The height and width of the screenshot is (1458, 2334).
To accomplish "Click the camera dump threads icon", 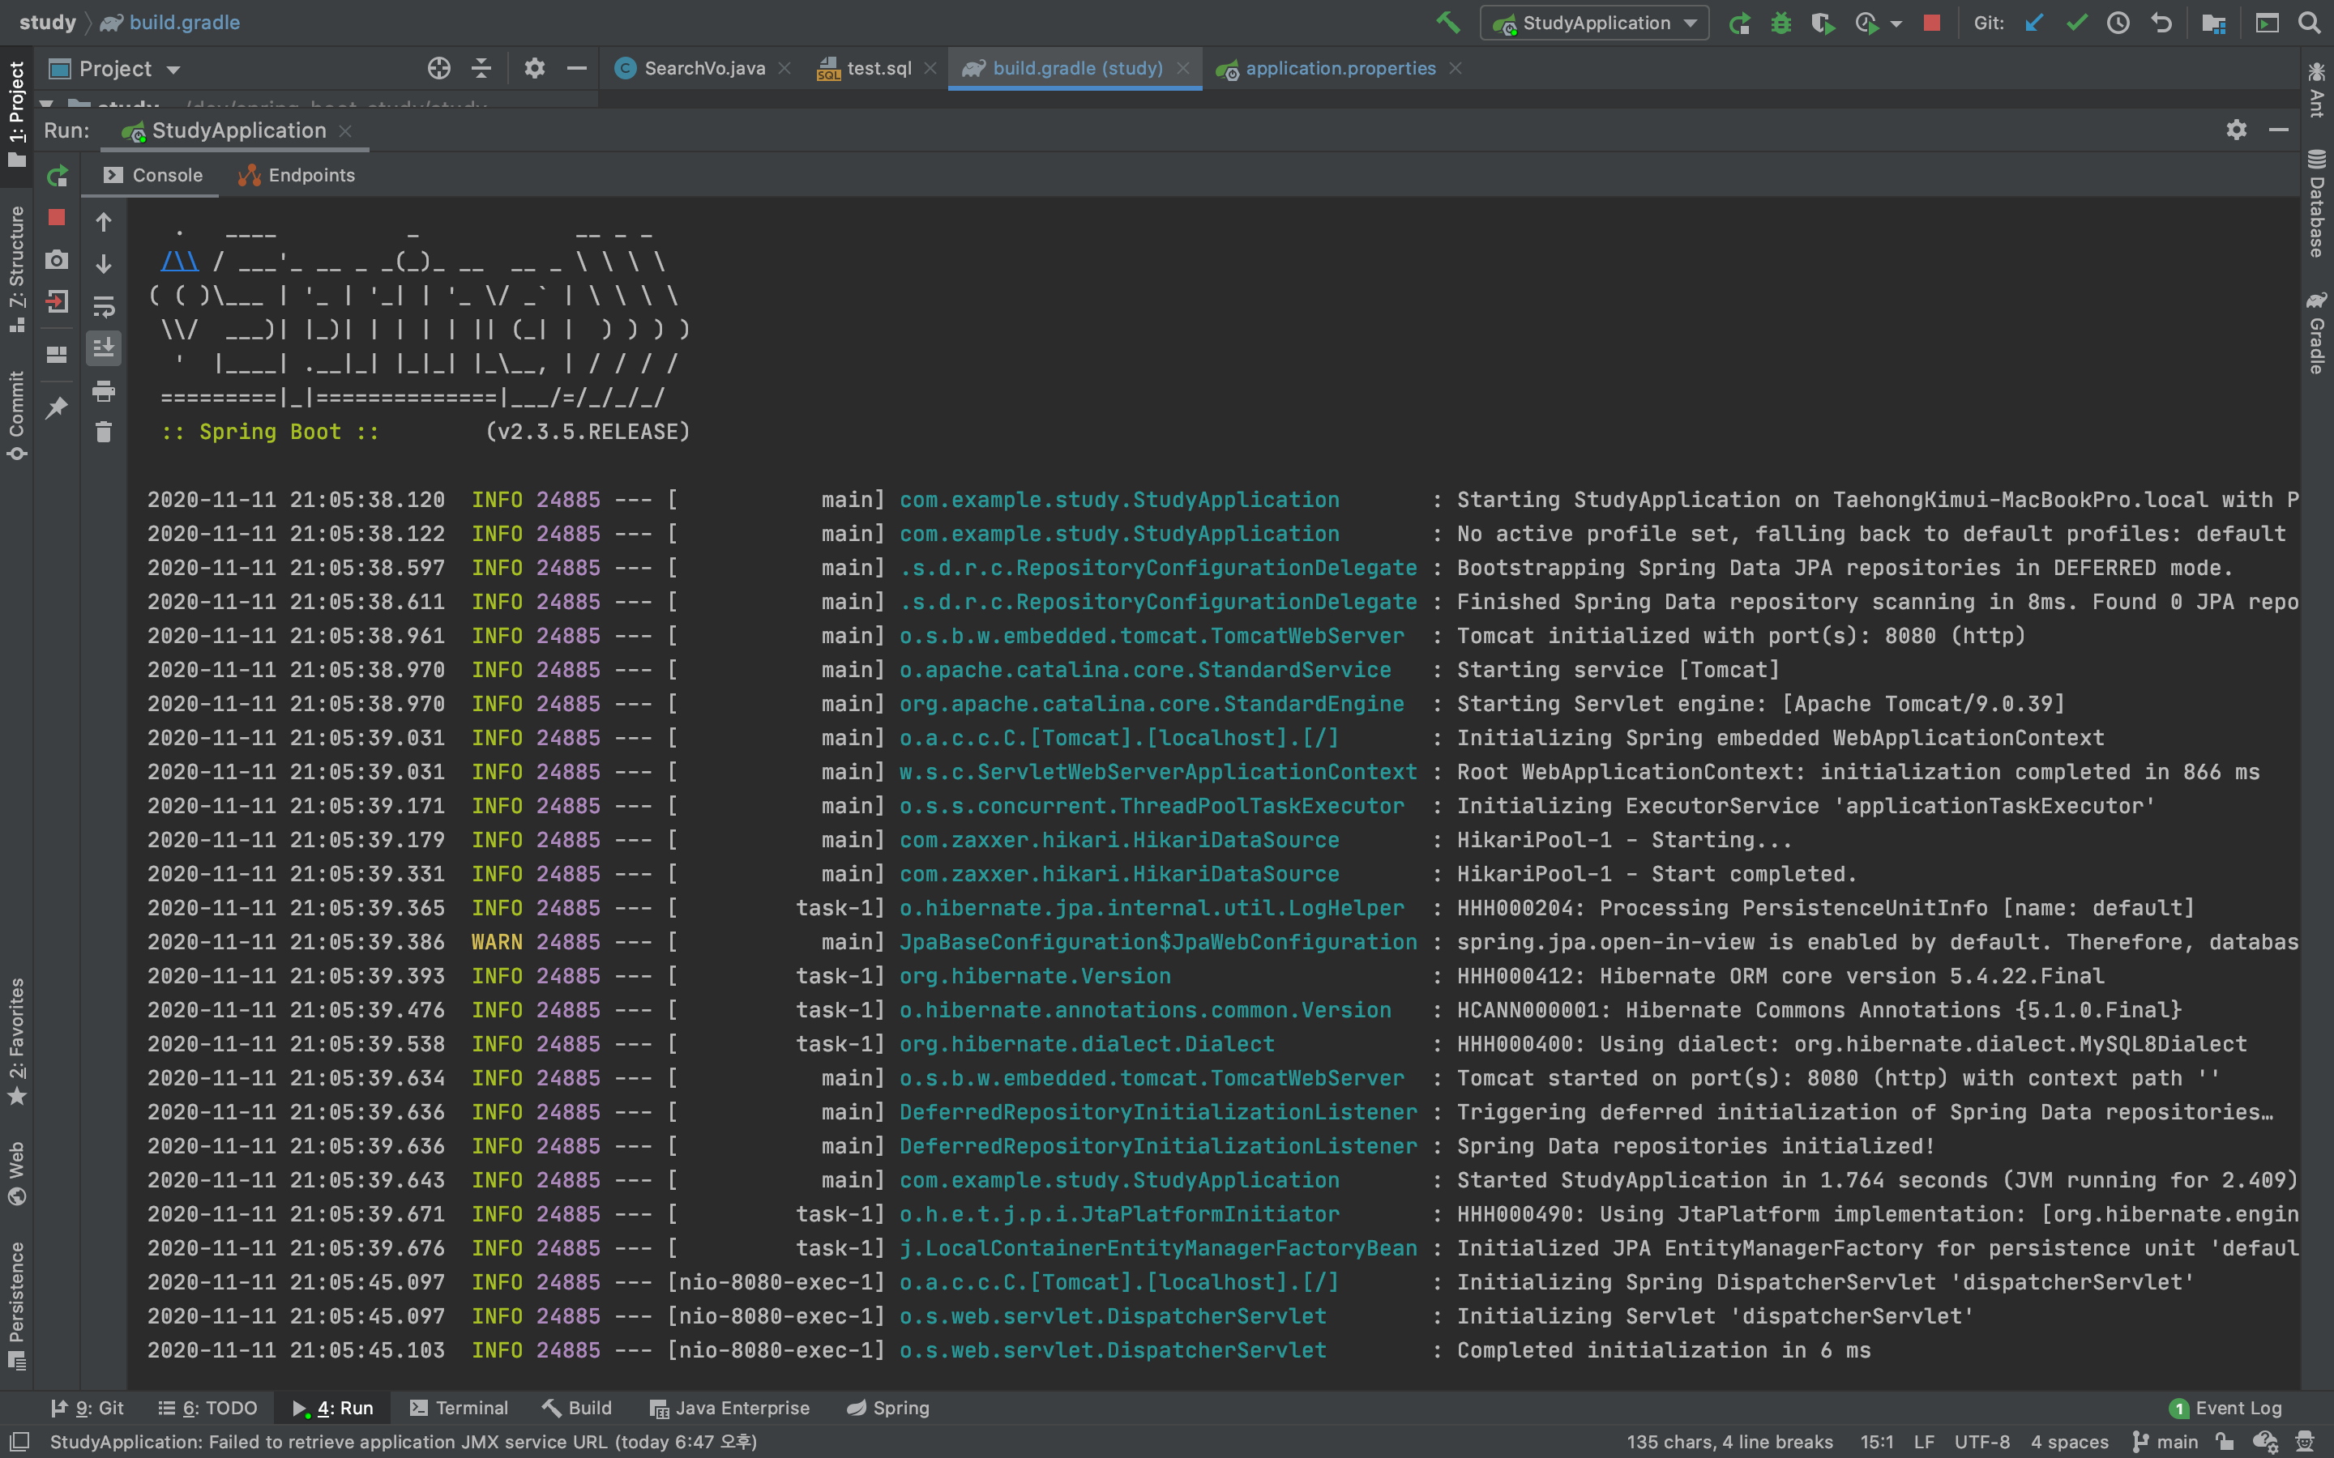I will pyautogui.click(x=57, y=259).
